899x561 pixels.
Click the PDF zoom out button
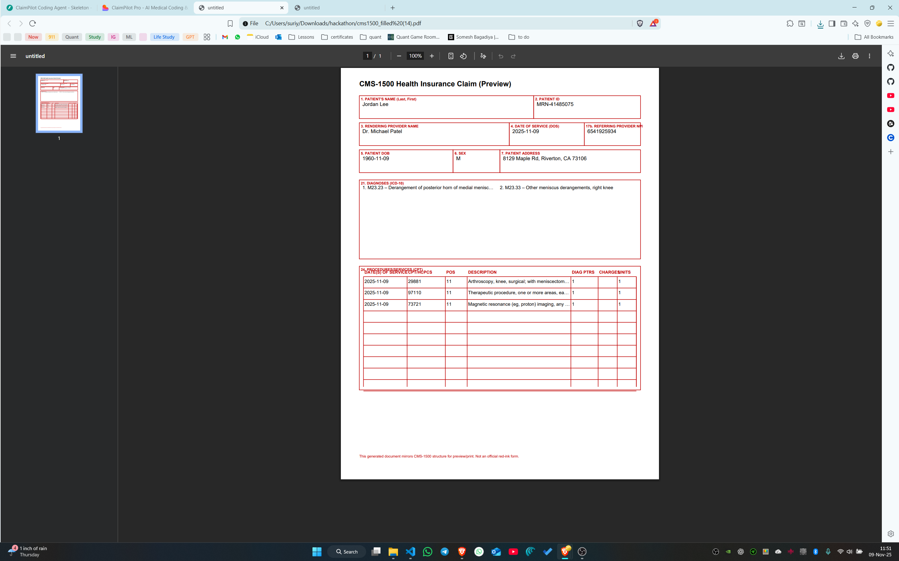pyautogui.click(x=399, y=56)
